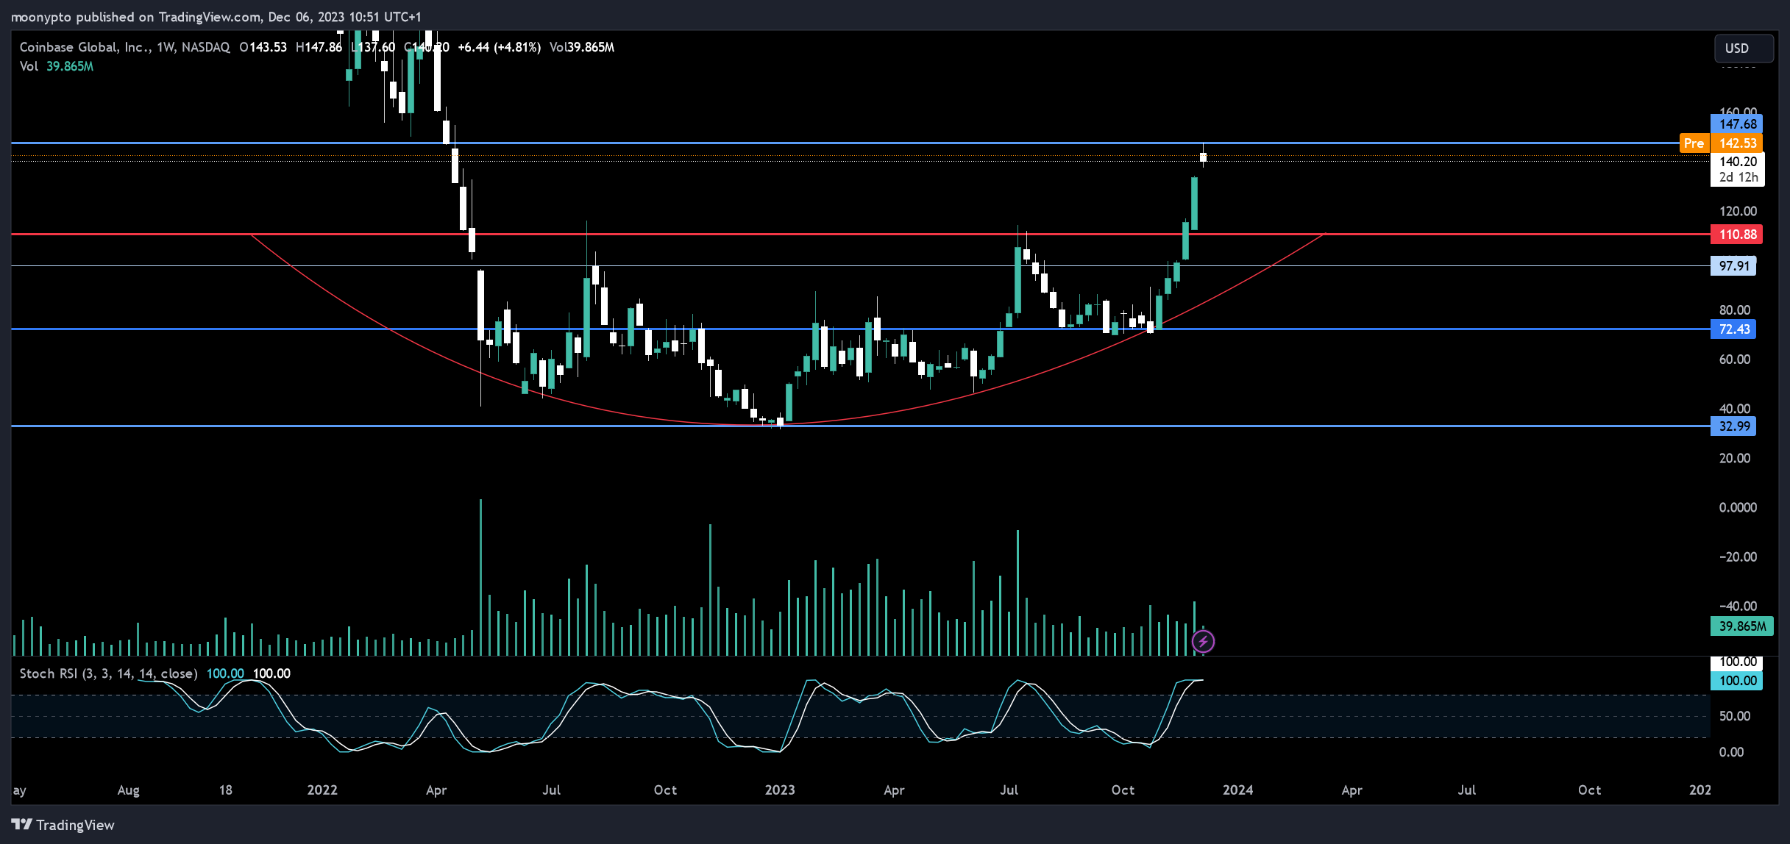Click the 2d 12h countdown label
Image resolution: width=1790 pixels, height=844 pixels.
tap(1738, 177)
